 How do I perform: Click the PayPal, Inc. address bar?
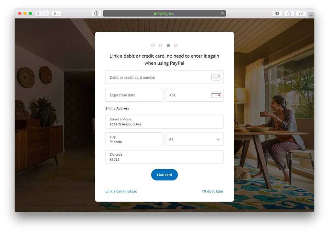click(x=164, y=13)
